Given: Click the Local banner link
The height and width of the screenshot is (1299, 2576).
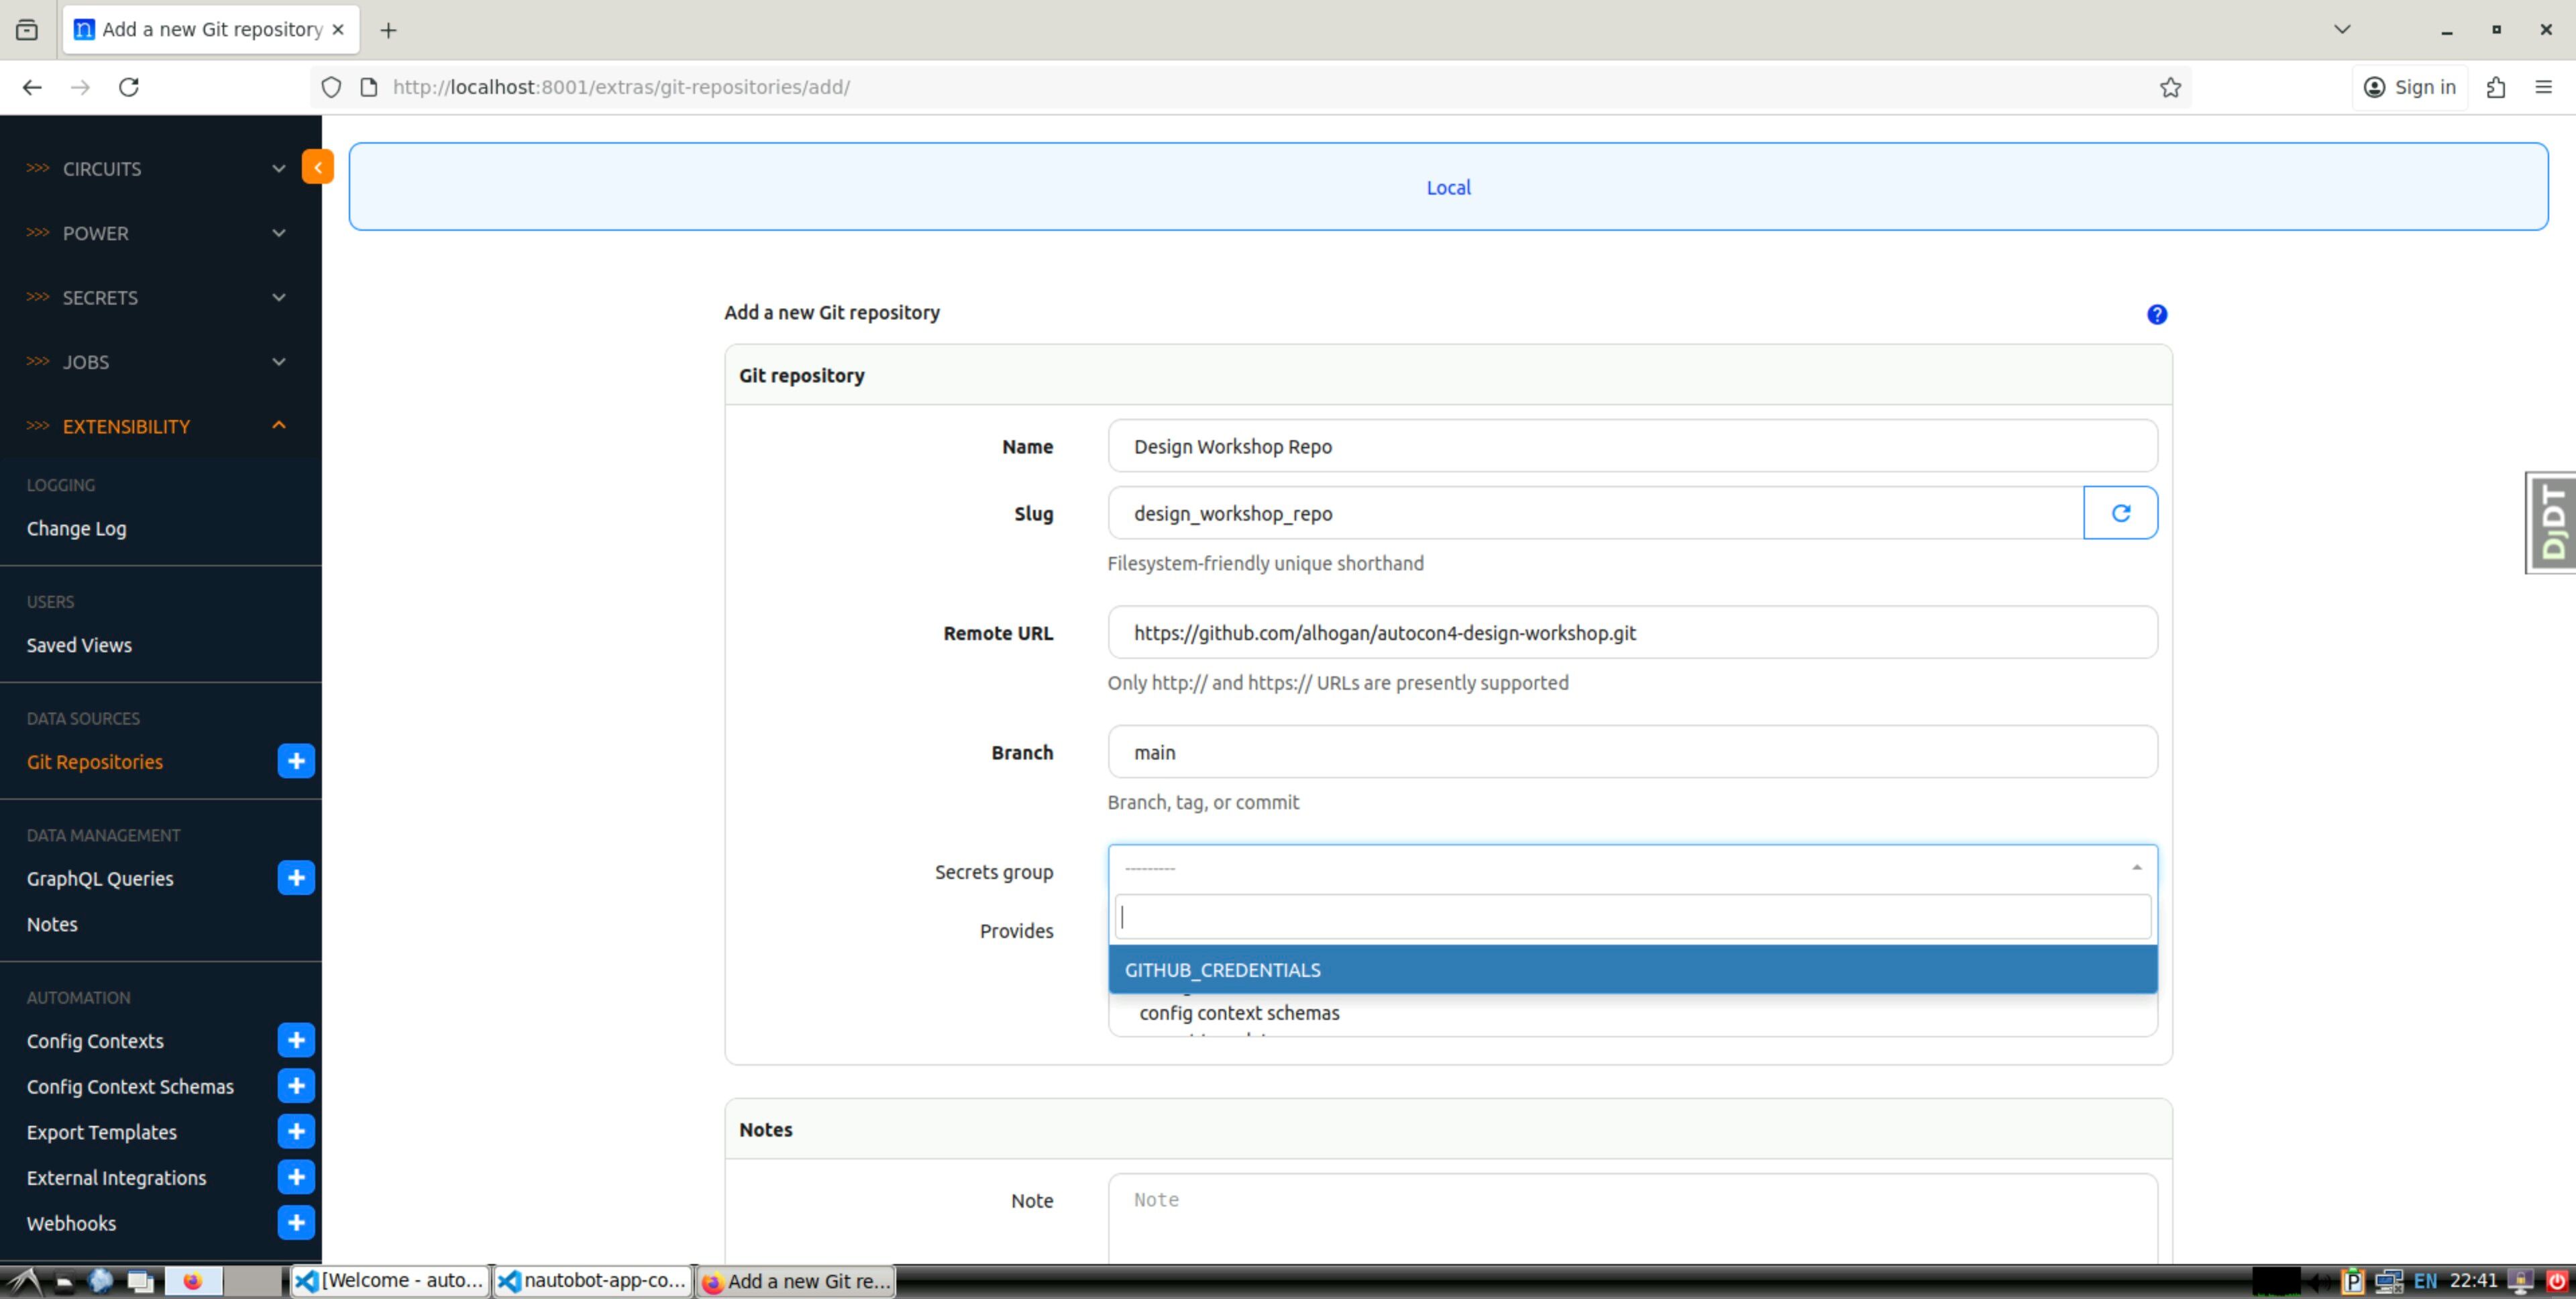Looking at the screenshot, I should pos(1447,187).
